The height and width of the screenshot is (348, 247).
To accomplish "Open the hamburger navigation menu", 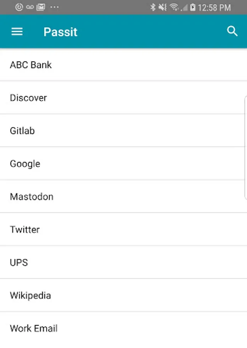I will (x=17, y=32).
